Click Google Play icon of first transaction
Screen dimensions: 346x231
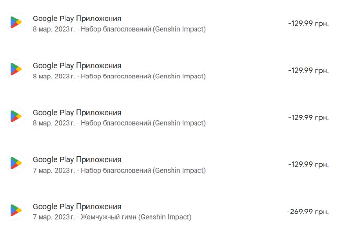point(16,23)
